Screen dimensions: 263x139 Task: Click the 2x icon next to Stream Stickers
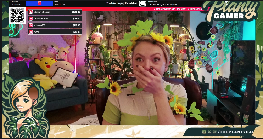[x=31, y=12]
